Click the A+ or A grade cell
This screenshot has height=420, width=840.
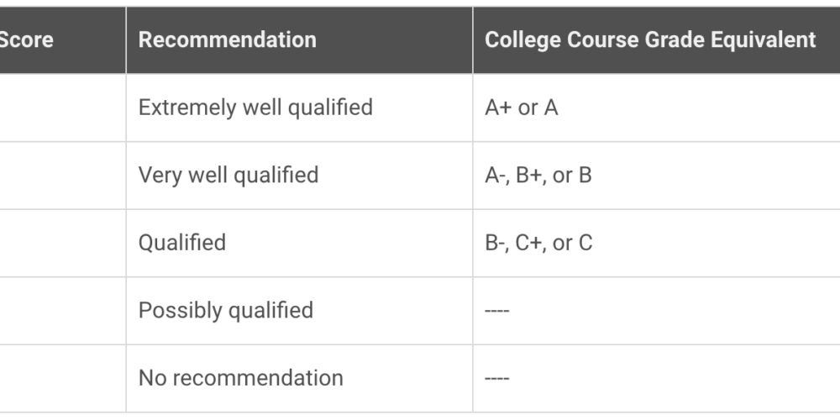point(657,108)
